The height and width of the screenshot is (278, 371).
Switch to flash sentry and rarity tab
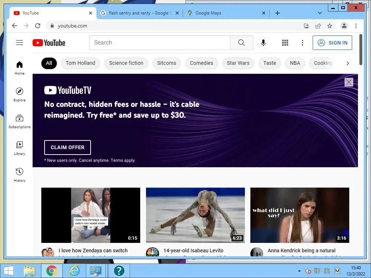139,13
